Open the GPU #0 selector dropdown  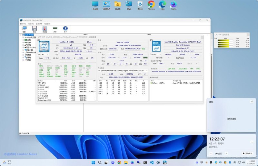pos(156,55)
